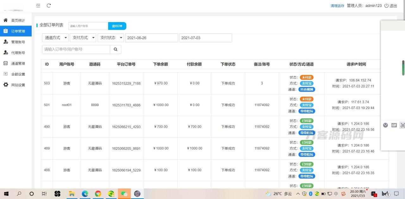Click the 清理缓存 link at top right
The image size is (405, 199).
click(337, 5)
